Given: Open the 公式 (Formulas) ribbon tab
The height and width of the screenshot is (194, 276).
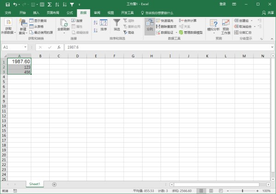Looking at the screenshot, I should (70, 13).
